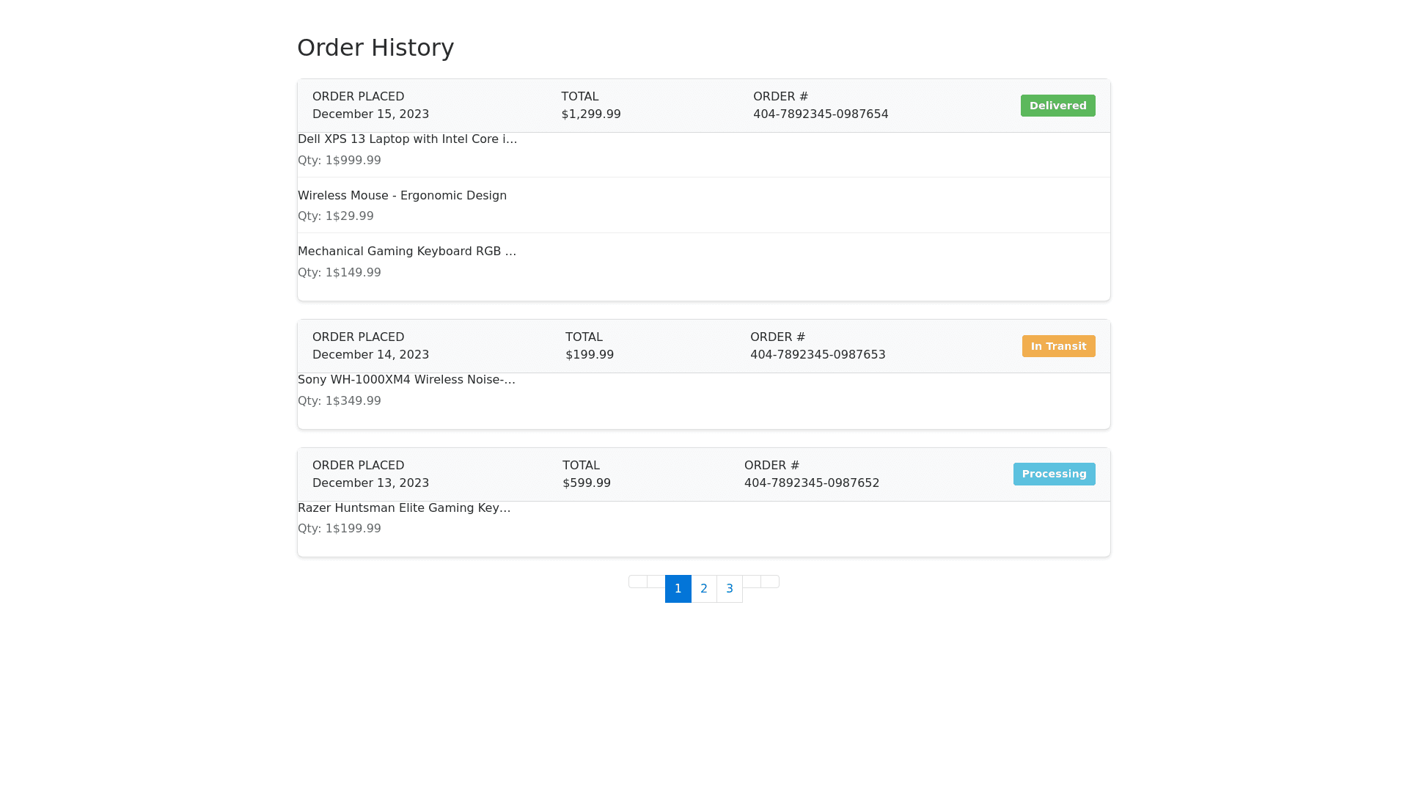Go to page 2 of orders

tap(704, 589)
